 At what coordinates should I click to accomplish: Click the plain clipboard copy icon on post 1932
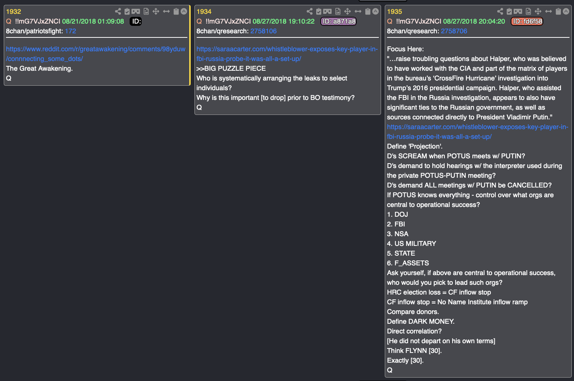pyautogui.click(x=176, y=12)
